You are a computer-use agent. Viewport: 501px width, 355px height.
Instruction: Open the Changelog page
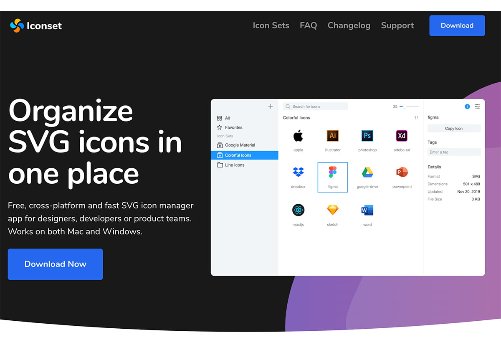click(x=349, y=25)
